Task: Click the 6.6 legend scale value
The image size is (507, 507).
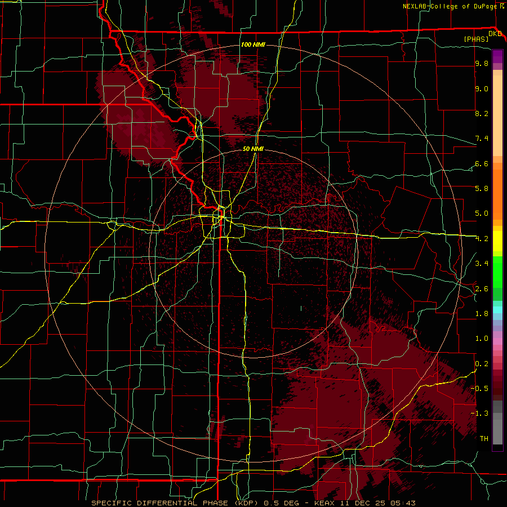Action: pos(482,163)
